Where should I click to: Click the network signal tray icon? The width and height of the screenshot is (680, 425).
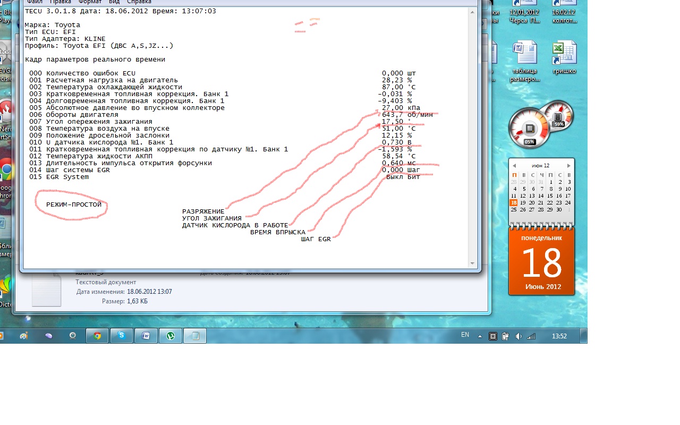tap(531, 336)
